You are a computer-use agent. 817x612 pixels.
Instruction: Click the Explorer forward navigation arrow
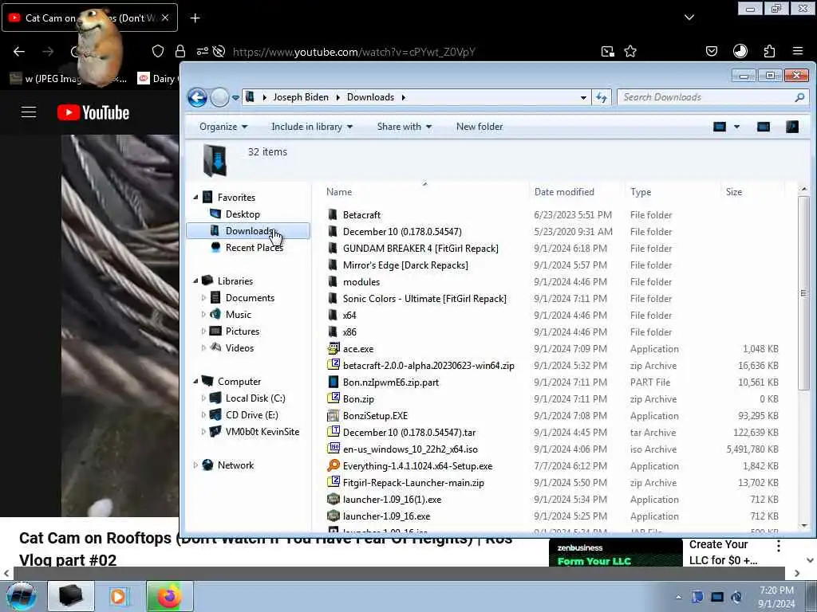pyautogui.click(x=220, y=97)
